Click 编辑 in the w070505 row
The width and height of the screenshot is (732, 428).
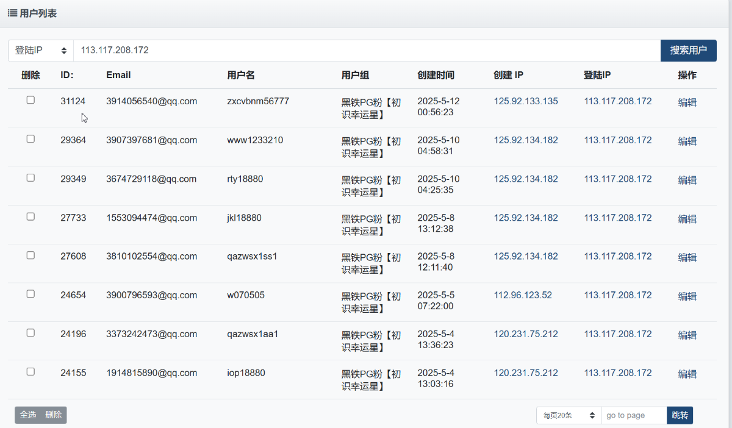point(687,296)
